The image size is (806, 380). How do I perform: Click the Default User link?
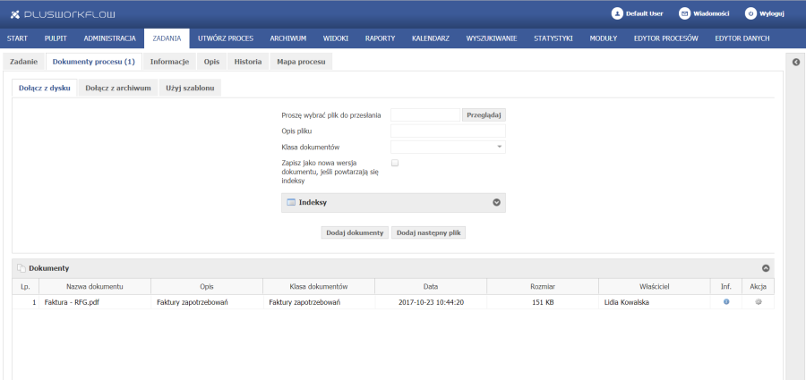pos(644,14)
